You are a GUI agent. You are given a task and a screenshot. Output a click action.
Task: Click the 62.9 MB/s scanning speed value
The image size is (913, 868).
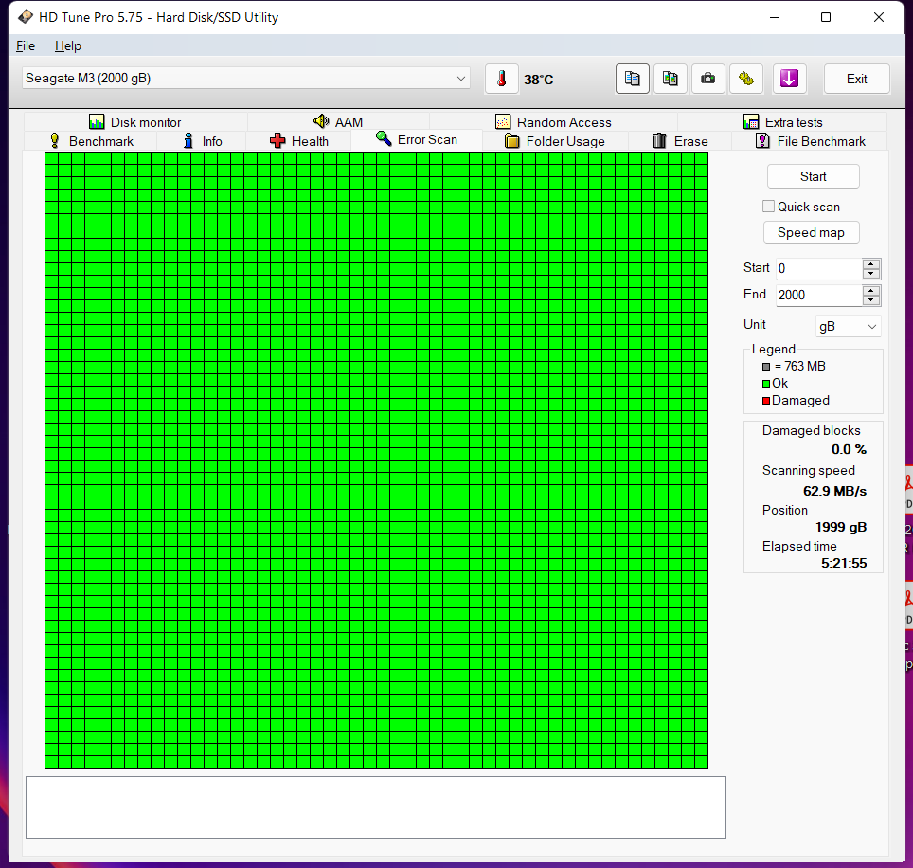coord(835,491)
